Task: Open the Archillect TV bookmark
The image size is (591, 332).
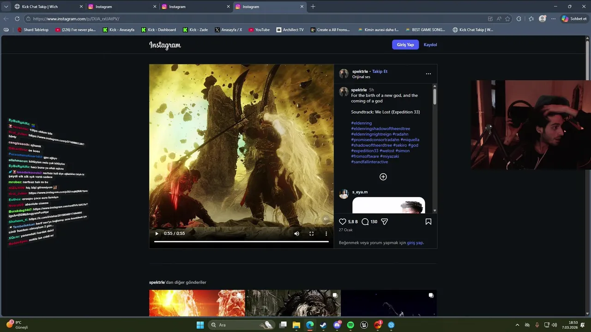Action: 290,30
